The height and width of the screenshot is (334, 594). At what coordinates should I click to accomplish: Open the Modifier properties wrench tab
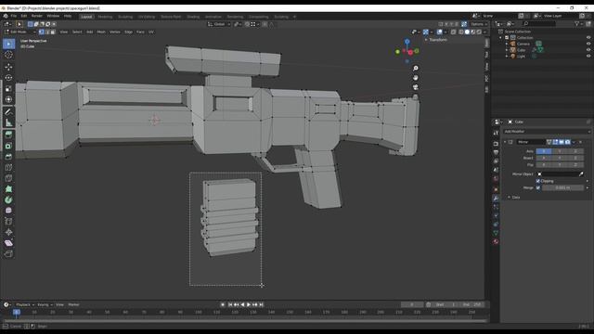coord(496,198)
